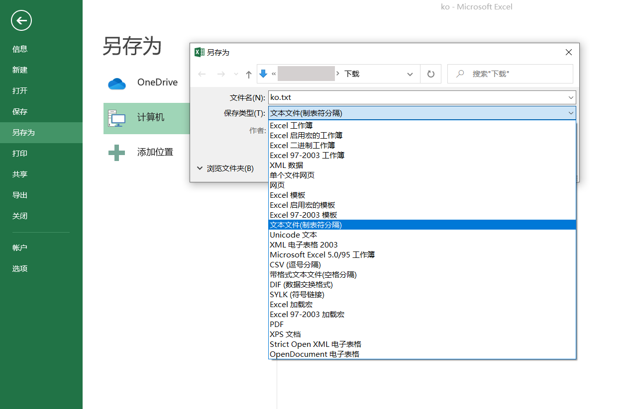Choose XML 数据 file type
Screen dimensions: 628x409
click(x=422, y=165)
